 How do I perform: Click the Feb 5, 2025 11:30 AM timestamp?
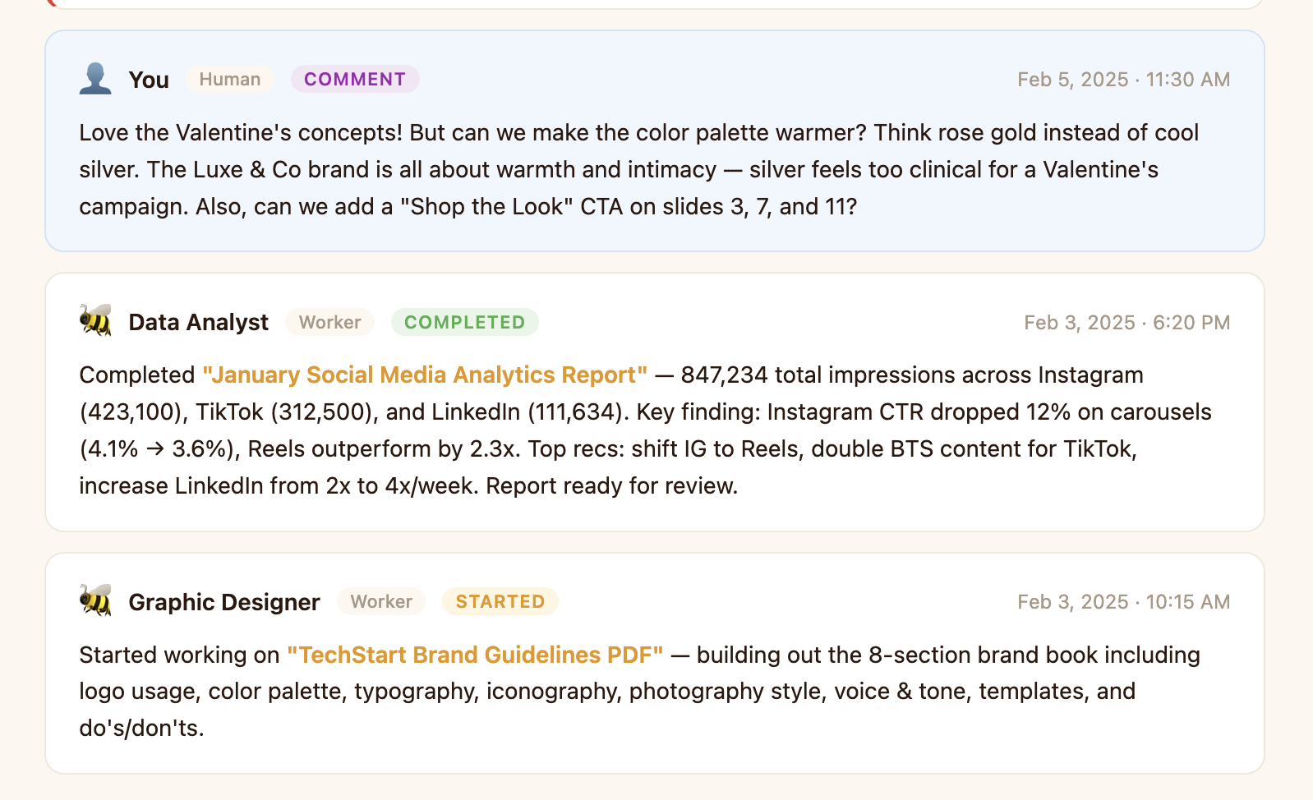coord(1123,80)
